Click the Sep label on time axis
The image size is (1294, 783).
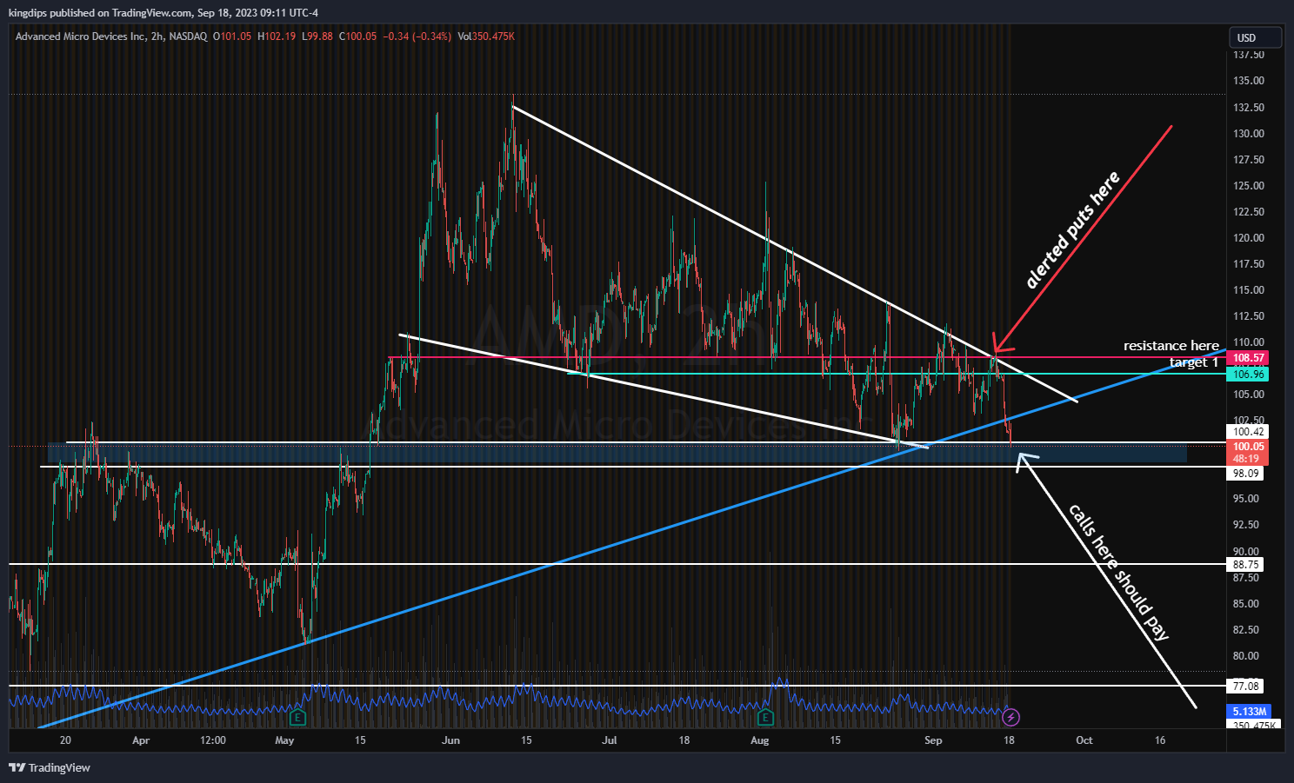933,740
